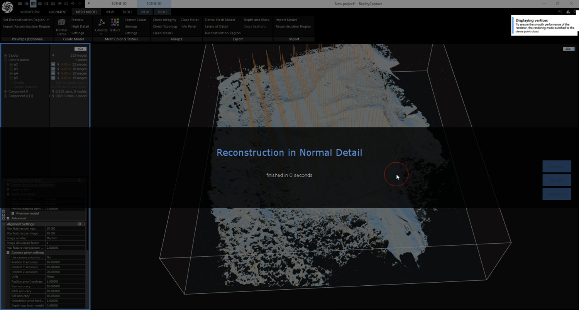Open the WORKFLOW ribbon tab
This screenshot has width=579, height=310.
[x=30, y=12]
